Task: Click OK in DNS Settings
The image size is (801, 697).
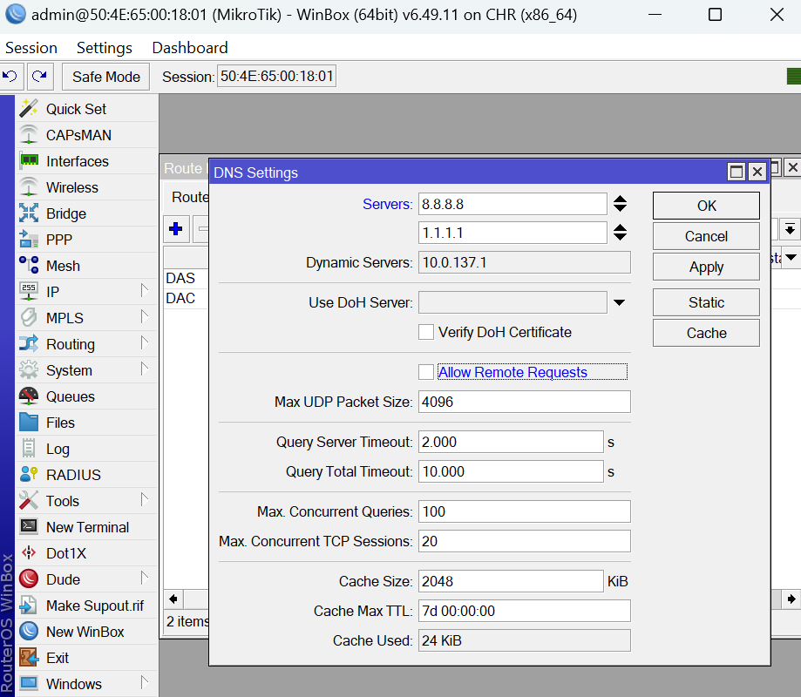Action: [706, 206]
